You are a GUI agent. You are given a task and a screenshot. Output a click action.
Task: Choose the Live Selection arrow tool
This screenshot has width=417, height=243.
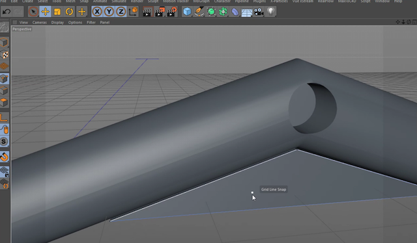click(x=33, y=12)
